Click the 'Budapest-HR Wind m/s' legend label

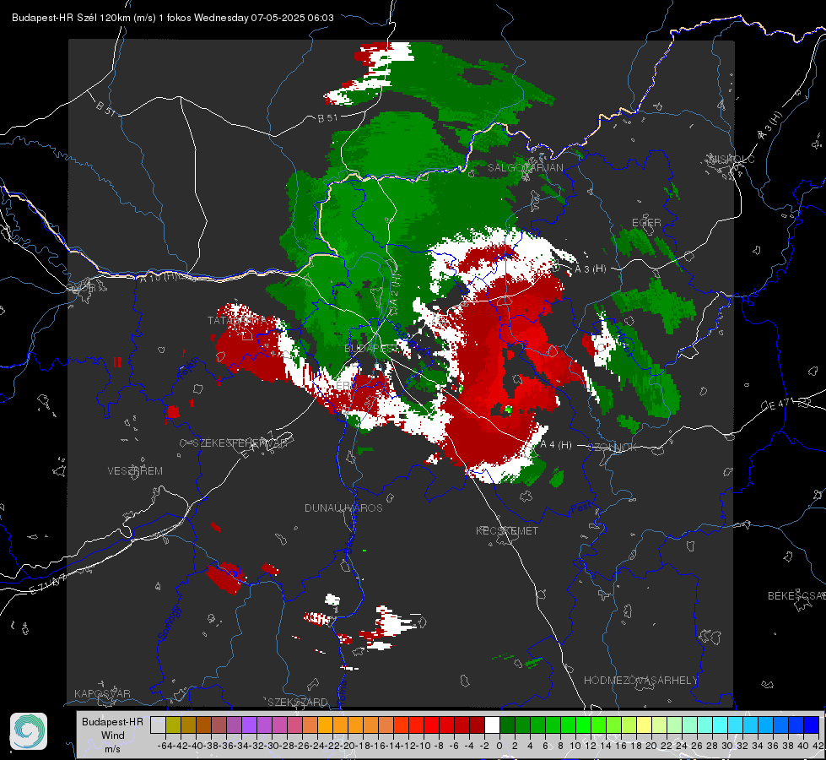pos(112,736)
